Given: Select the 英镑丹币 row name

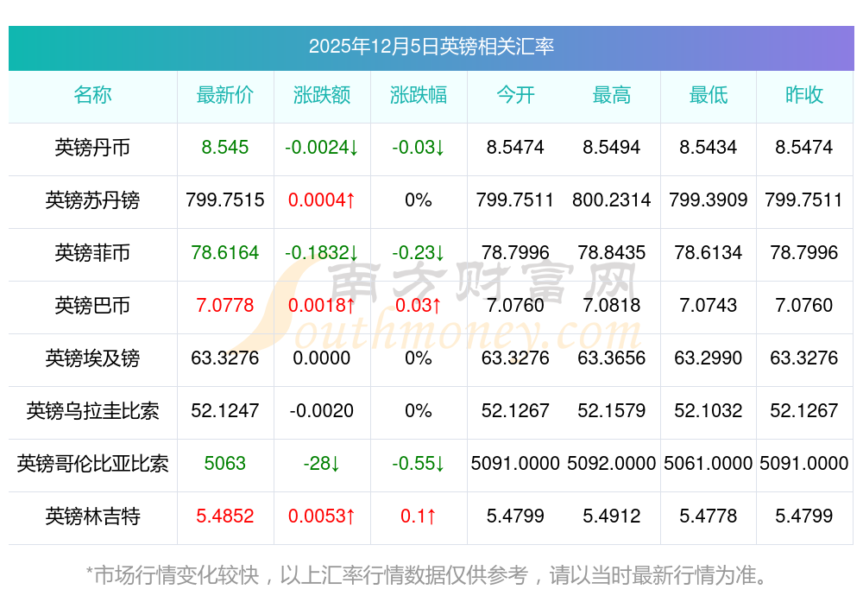Looking at the screenshot, I should point(92,148).
